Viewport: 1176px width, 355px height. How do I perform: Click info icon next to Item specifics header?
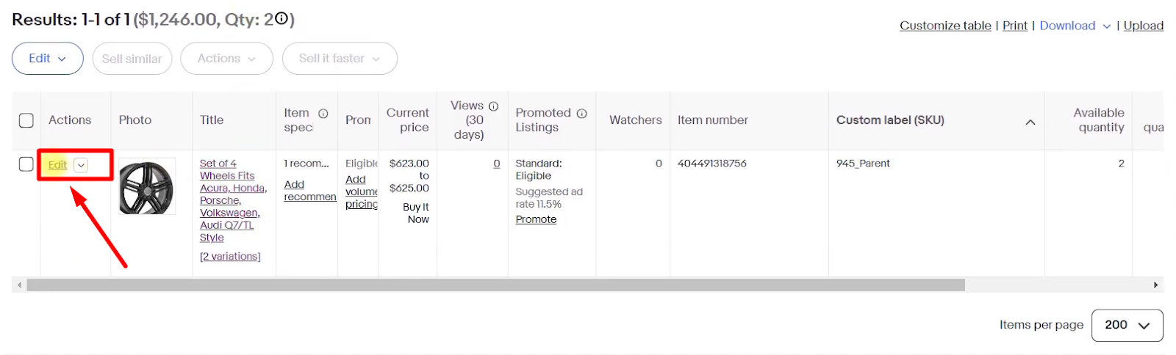[323, 113]
